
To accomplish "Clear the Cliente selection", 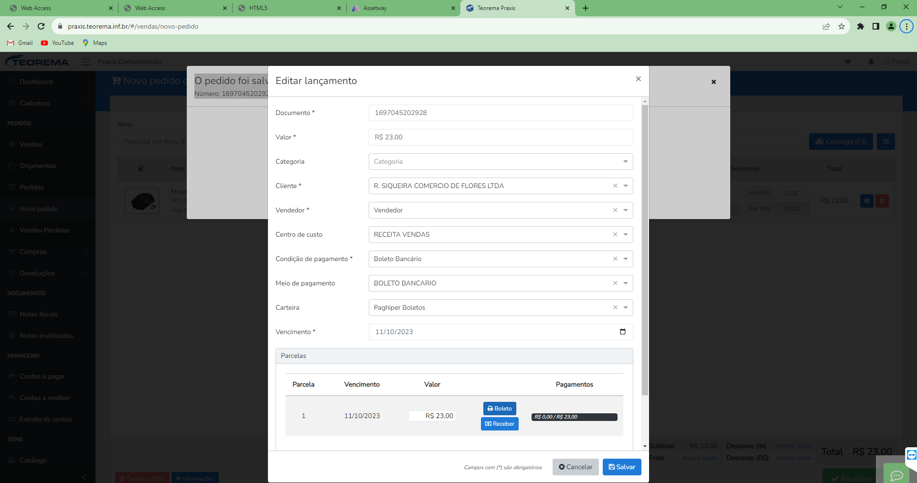I will [x=615, y=186].
